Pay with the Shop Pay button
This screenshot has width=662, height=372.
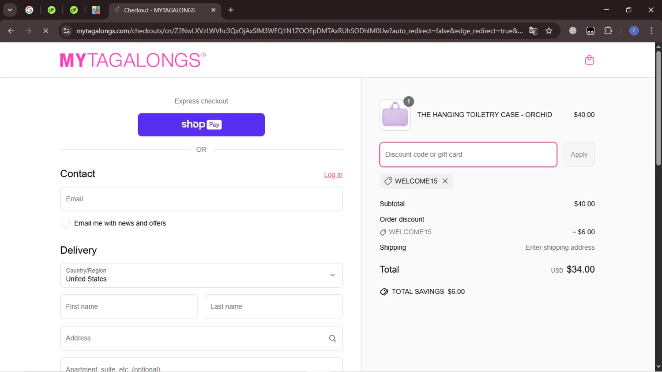click(x=201, y=125)
